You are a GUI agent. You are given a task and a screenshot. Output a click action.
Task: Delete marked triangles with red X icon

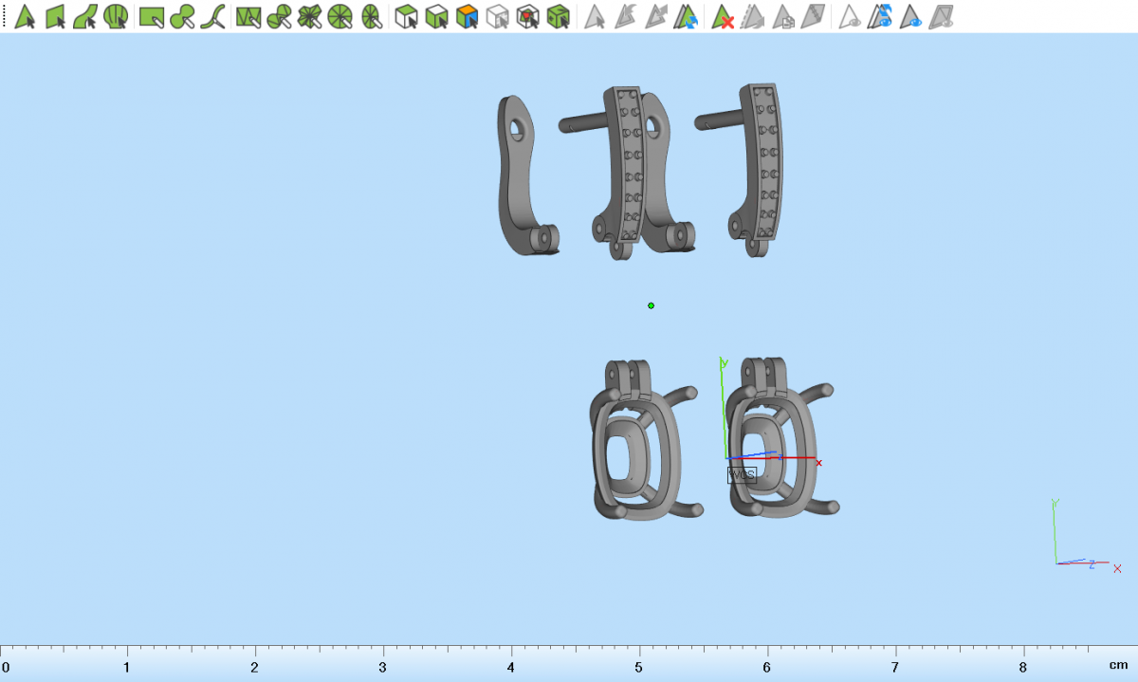(724, 16)
